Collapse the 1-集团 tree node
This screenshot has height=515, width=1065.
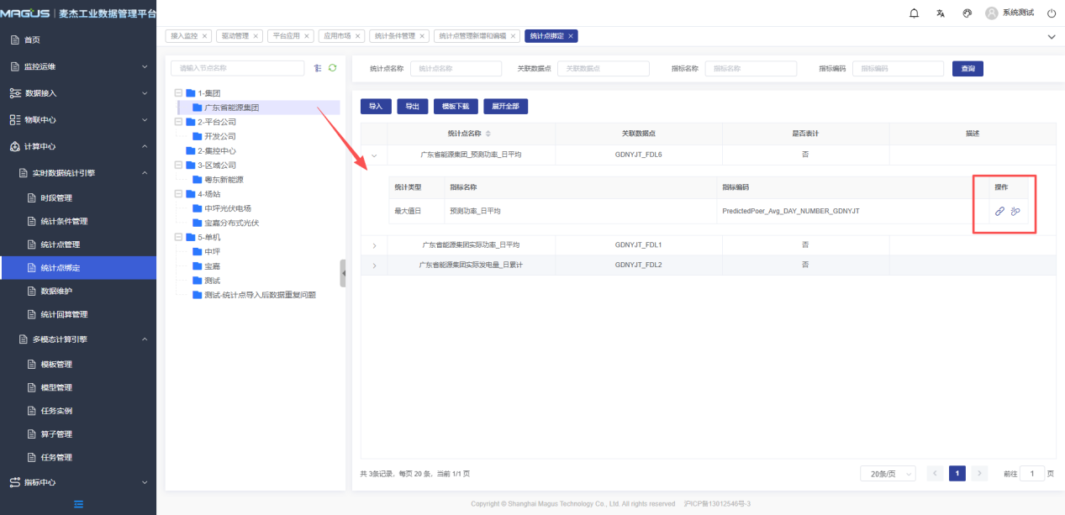coord(177,93)
